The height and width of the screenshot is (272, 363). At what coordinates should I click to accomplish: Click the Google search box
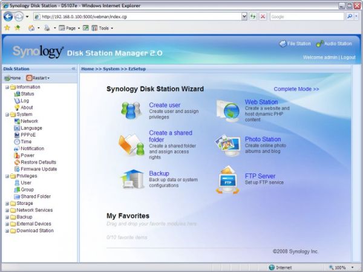[307, 17]
